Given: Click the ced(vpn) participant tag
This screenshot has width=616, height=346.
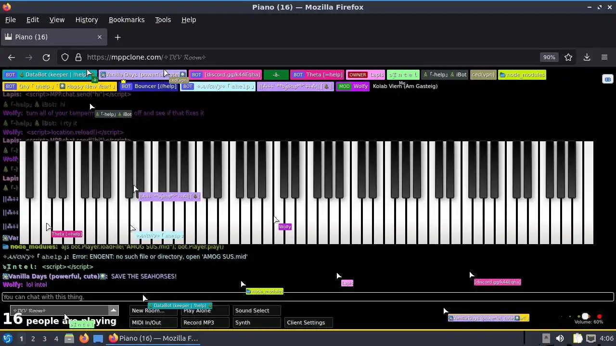Looking at the screenshot, I should 483,74.
